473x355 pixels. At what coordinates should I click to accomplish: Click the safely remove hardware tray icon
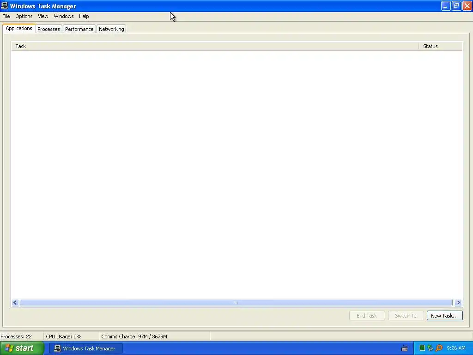click(x=430, y=349)
